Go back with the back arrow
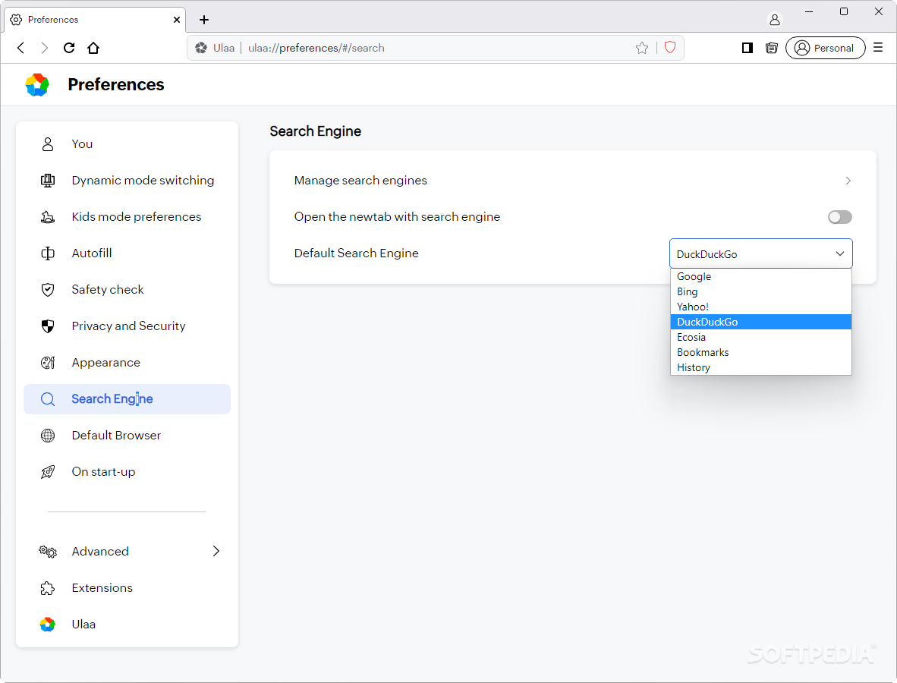 point(21,48)
